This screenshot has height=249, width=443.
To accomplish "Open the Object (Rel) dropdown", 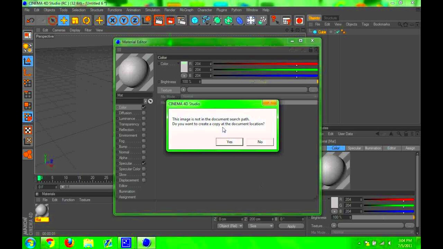I will coord(230,226).
